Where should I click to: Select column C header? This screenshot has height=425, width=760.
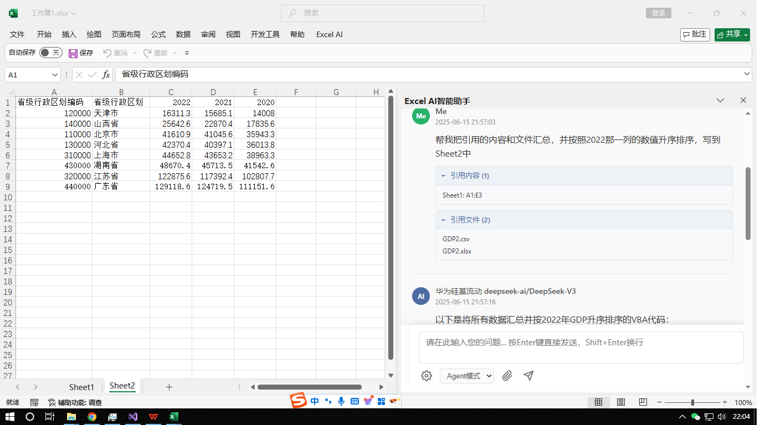coord(171,92)
